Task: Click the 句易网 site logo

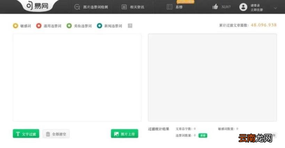Action: pos(38,6)
